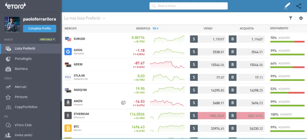Click the eToro Club sidebar icon
Screen dimensions: 307x140
[8, 125]
